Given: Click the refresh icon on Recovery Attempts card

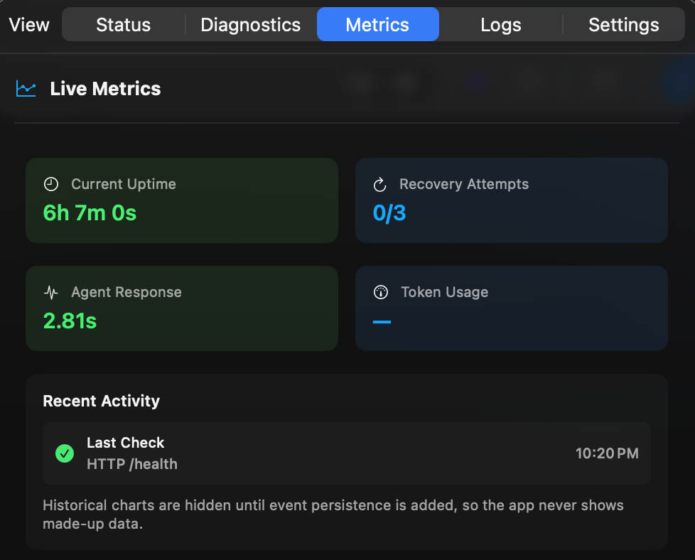Looking at the screenshot, I should (x=379, y=183).
